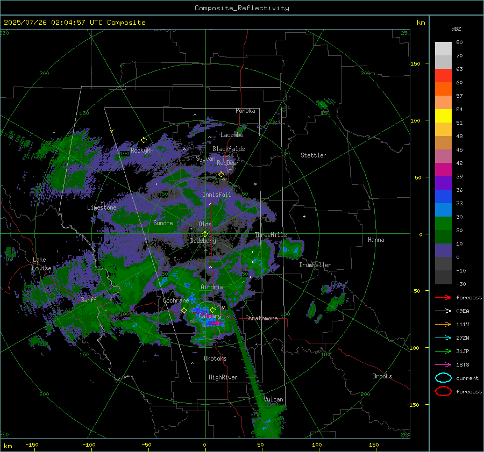
Task: Click the RockyMH label
Action: coord(142,150)
